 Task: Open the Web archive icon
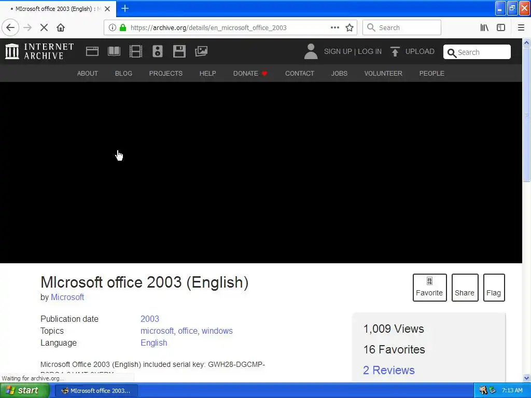92,51
